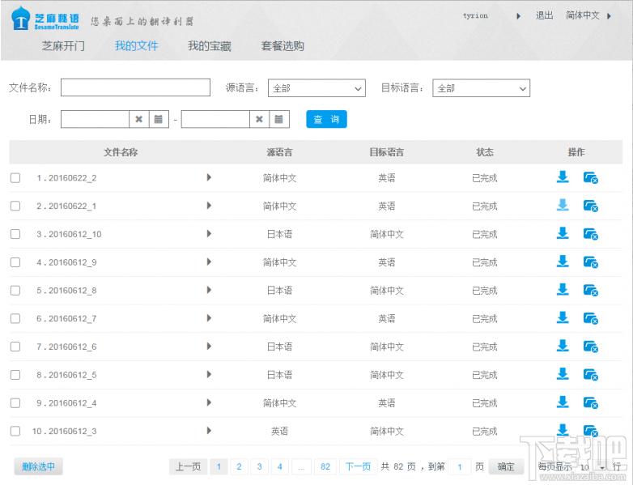Expand row 20160612_10 details arrow

pyautogui.click(x=209, y=233)
